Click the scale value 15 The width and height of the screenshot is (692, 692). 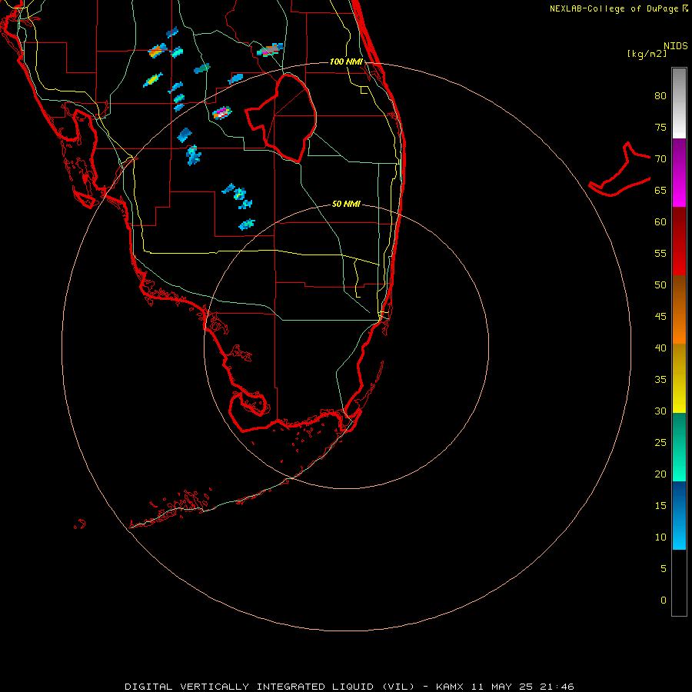[x=660, y=505]
